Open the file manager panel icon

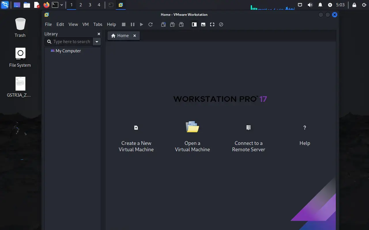point(27,5)
